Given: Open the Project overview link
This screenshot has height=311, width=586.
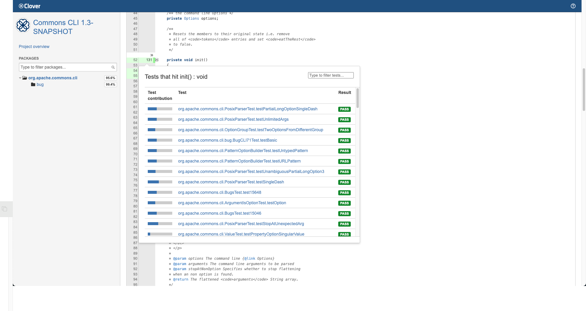Looking at the screenshot, I should click(x=34, y=47).
